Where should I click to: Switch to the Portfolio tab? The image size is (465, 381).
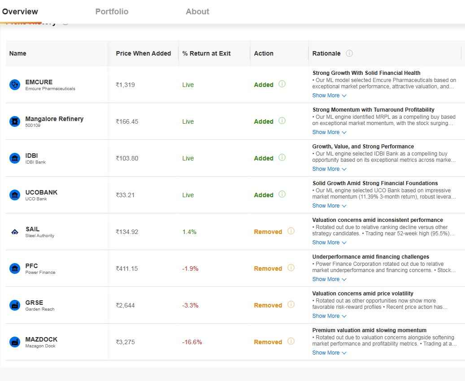[112, 12]
